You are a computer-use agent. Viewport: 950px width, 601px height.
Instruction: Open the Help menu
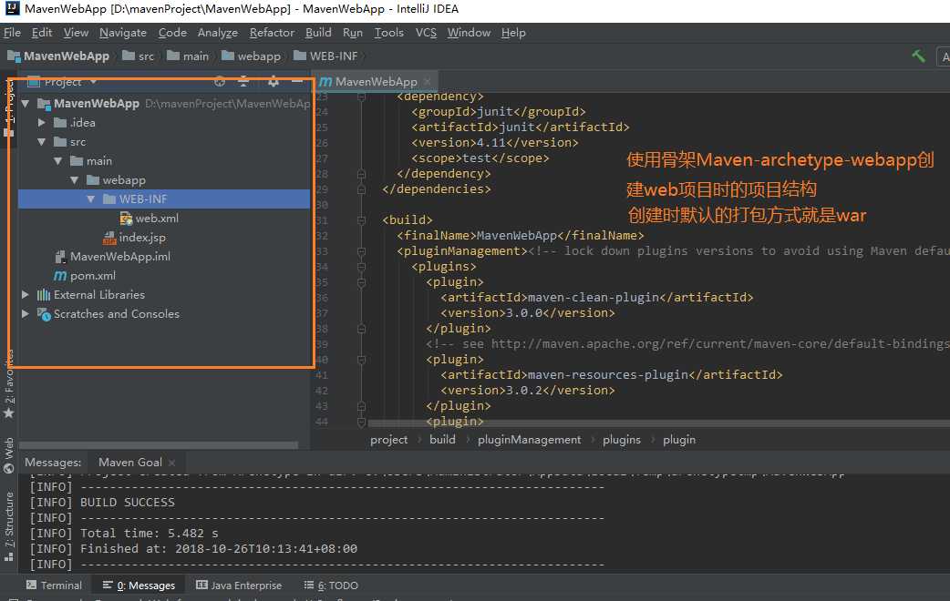tap(513, 33)
